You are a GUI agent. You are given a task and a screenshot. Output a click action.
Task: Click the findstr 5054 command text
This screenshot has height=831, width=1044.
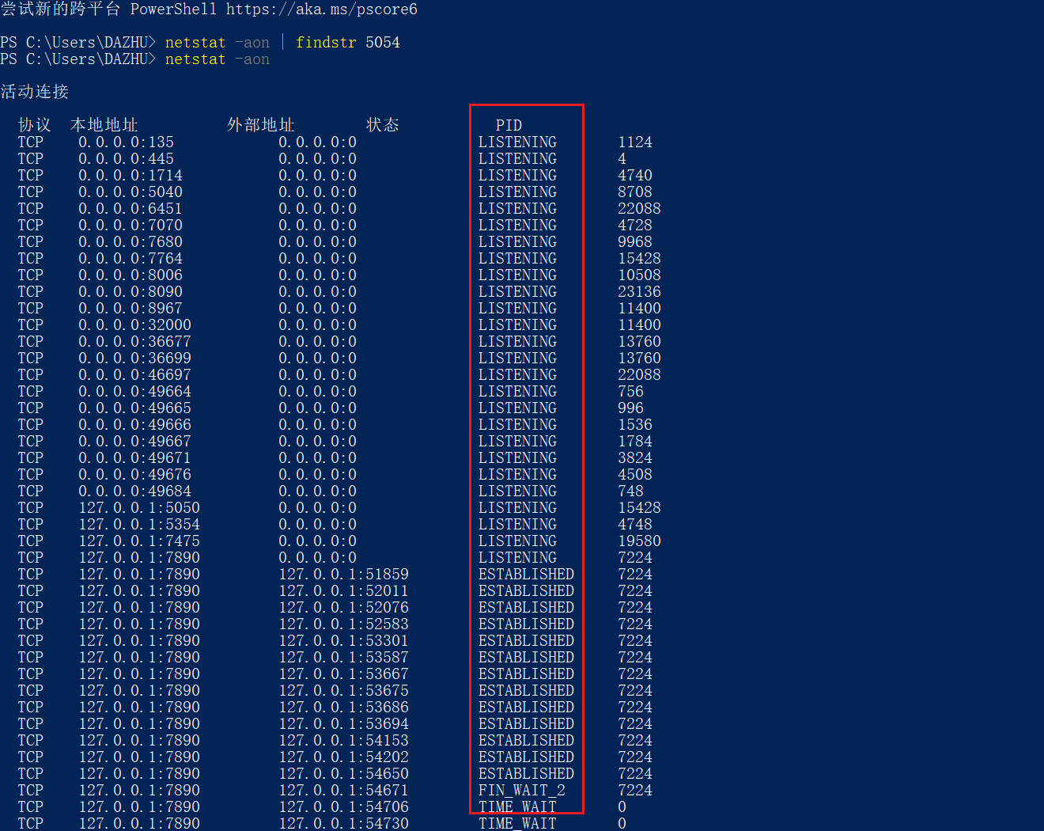click(347, 43)
